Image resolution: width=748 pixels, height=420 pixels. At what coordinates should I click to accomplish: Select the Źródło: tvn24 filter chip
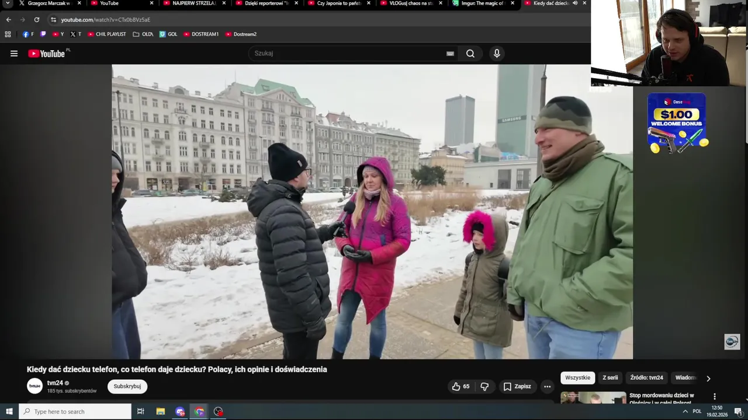[x=647, y=378]
